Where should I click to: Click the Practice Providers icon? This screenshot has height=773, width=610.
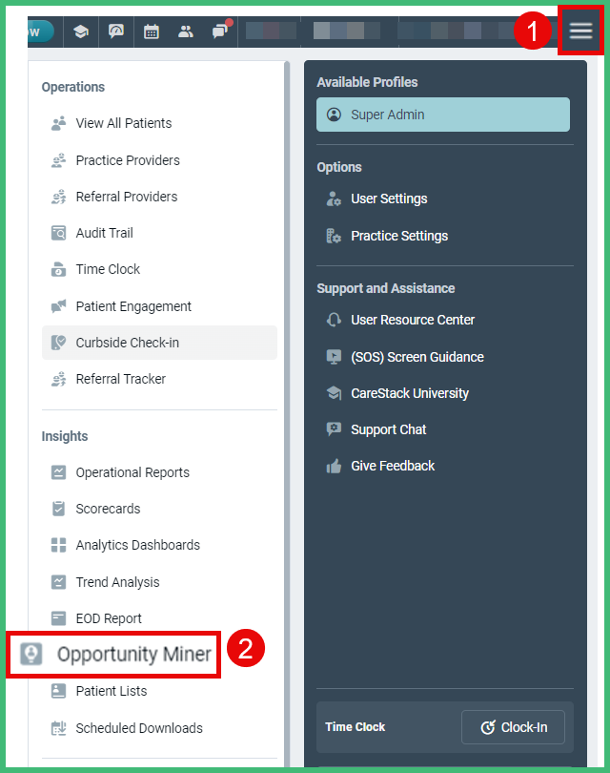coord(58,160)
